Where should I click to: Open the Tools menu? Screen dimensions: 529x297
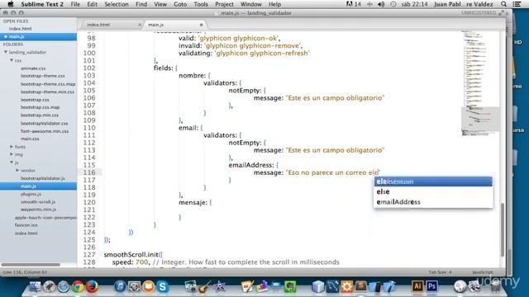coord(201,4)
